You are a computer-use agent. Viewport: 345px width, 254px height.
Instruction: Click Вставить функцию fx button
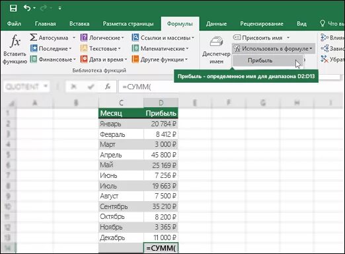tap(15, 50)
